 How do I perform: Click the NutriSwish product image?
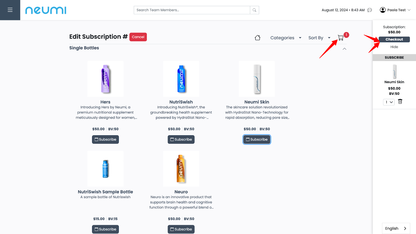181,79
